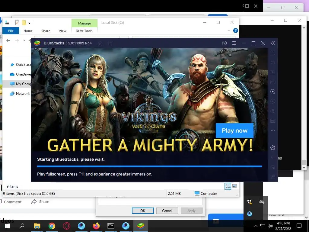Click the BlueStacks startup progress bar

pos(149,166)
